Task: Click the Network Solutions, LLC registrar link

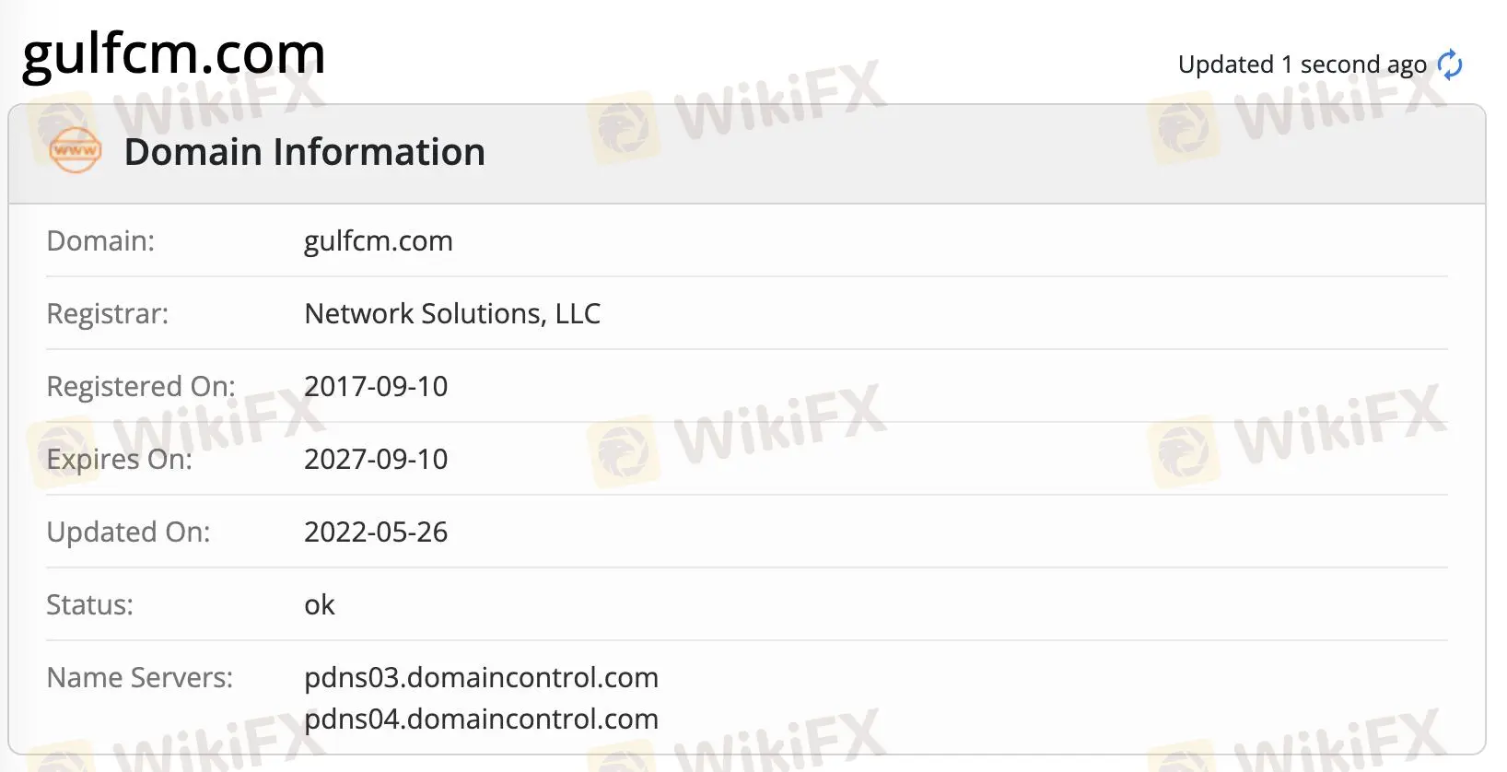Action: pyautogui.click(x=451, y=313)
